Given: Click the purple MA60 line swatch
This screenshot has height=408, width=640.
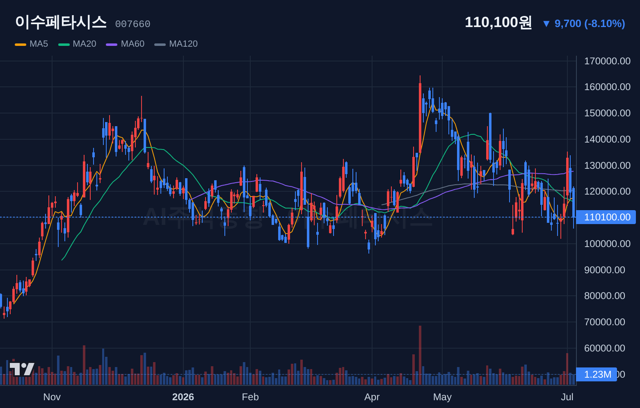Looking at the screenshot, I should coord(112,44).
